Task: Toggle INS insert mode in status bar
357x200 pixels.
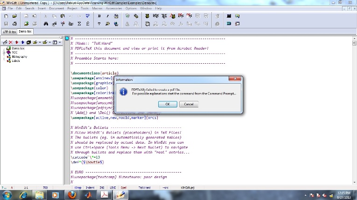Action: coord(102,188)
